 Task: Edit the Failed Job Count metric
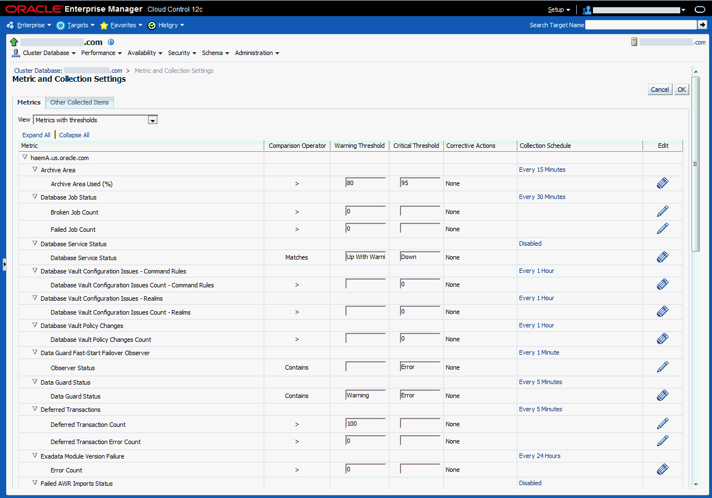click(x=662, y=229)
